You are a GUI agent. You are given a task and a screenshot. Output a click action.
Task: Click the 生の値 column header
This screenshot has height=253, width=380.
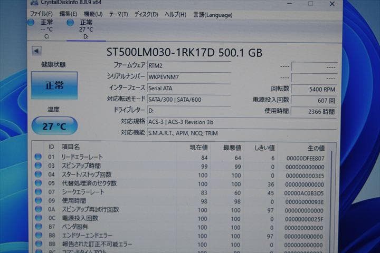point(316,148)
